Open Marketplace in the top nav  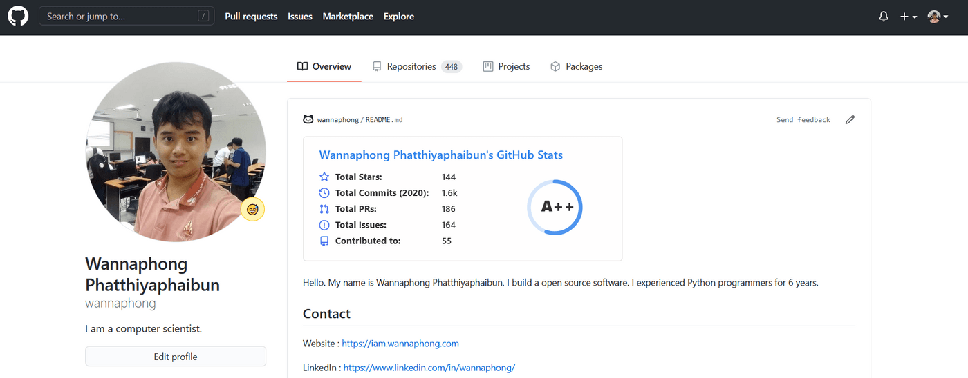pos(348,17)
